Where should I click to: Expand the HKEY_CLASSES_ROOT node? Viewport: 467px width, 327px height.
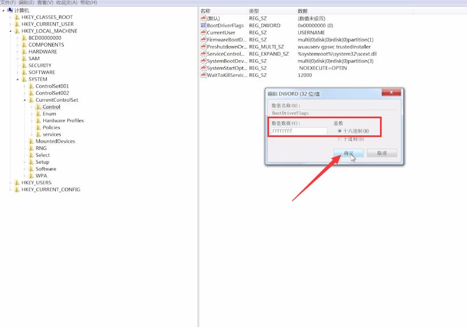(10, 17)
